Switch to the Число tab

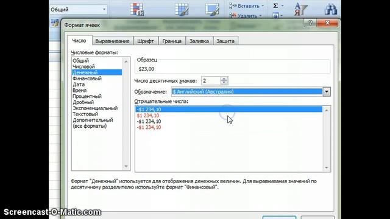[79, 41]
